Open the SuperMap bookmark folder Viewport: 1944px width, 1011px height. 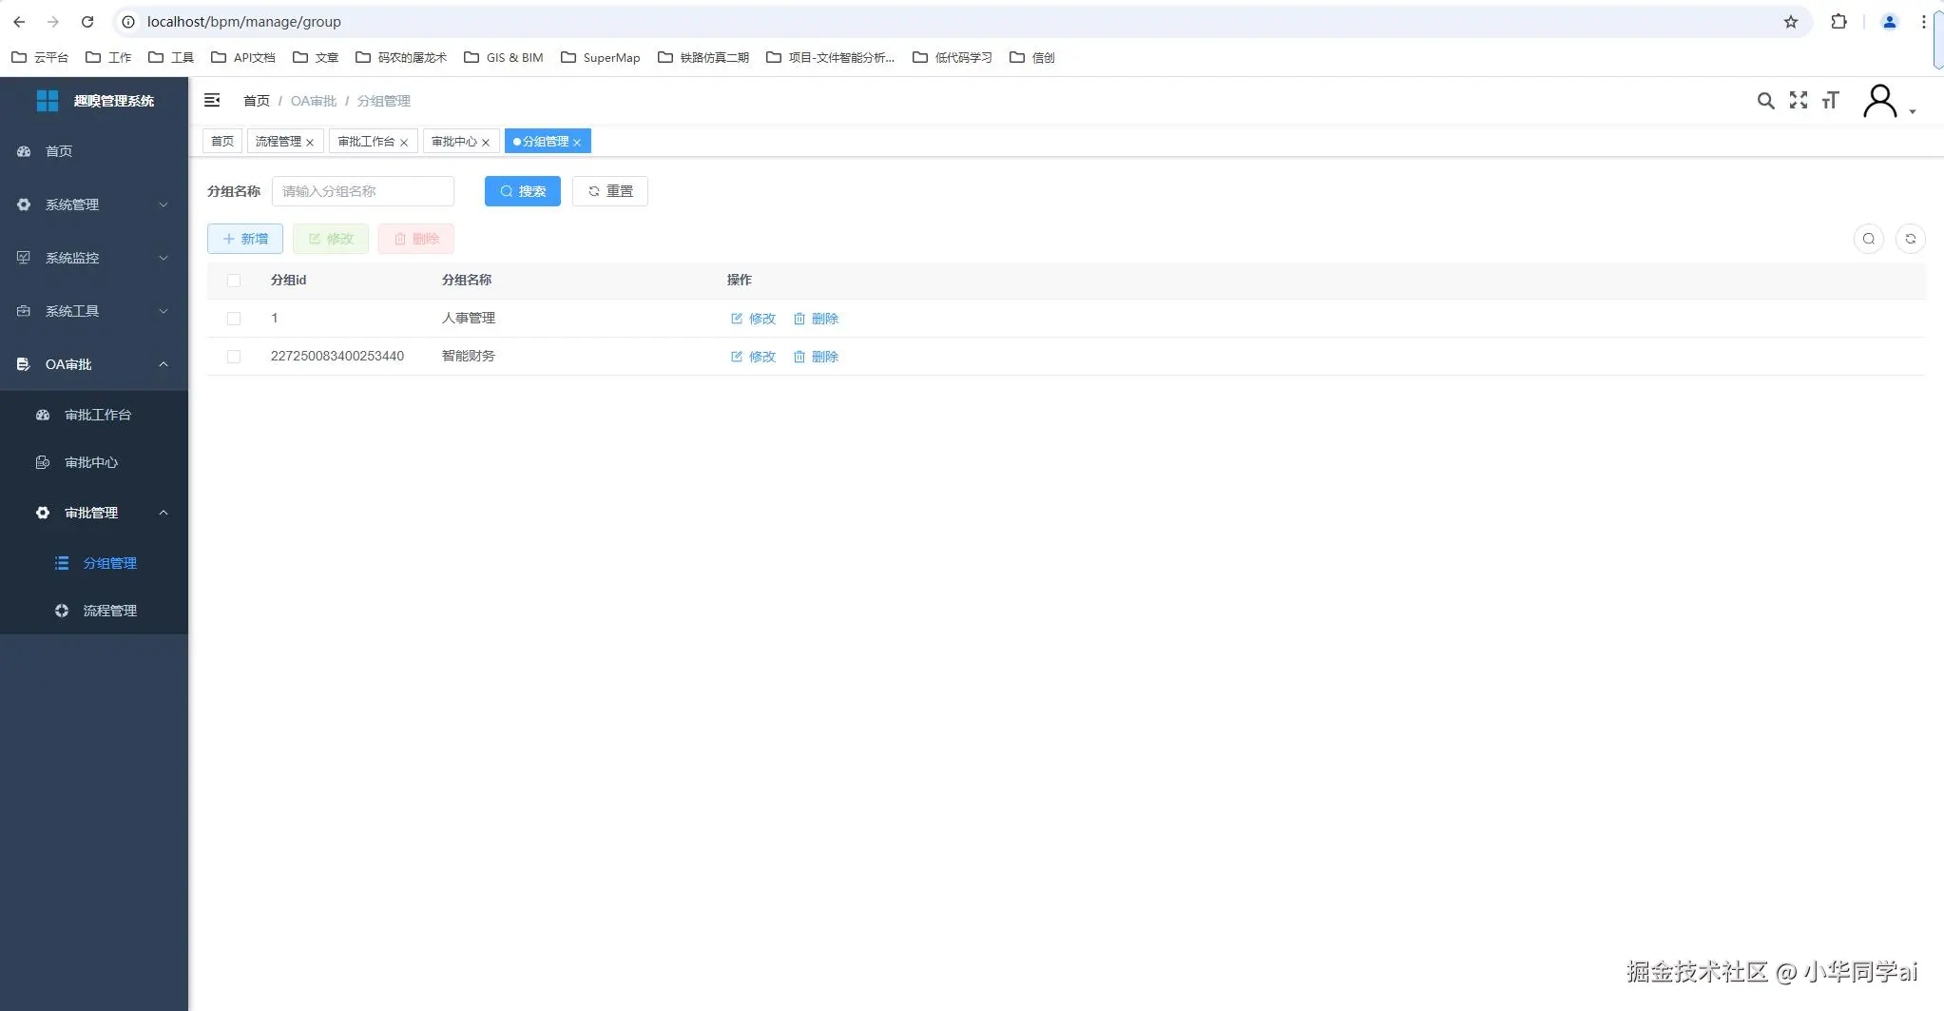click(601, 57)
